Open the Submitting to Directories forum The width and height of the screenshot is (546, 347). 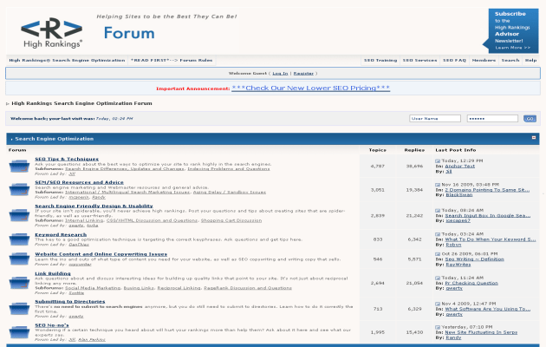click(69, 301)
